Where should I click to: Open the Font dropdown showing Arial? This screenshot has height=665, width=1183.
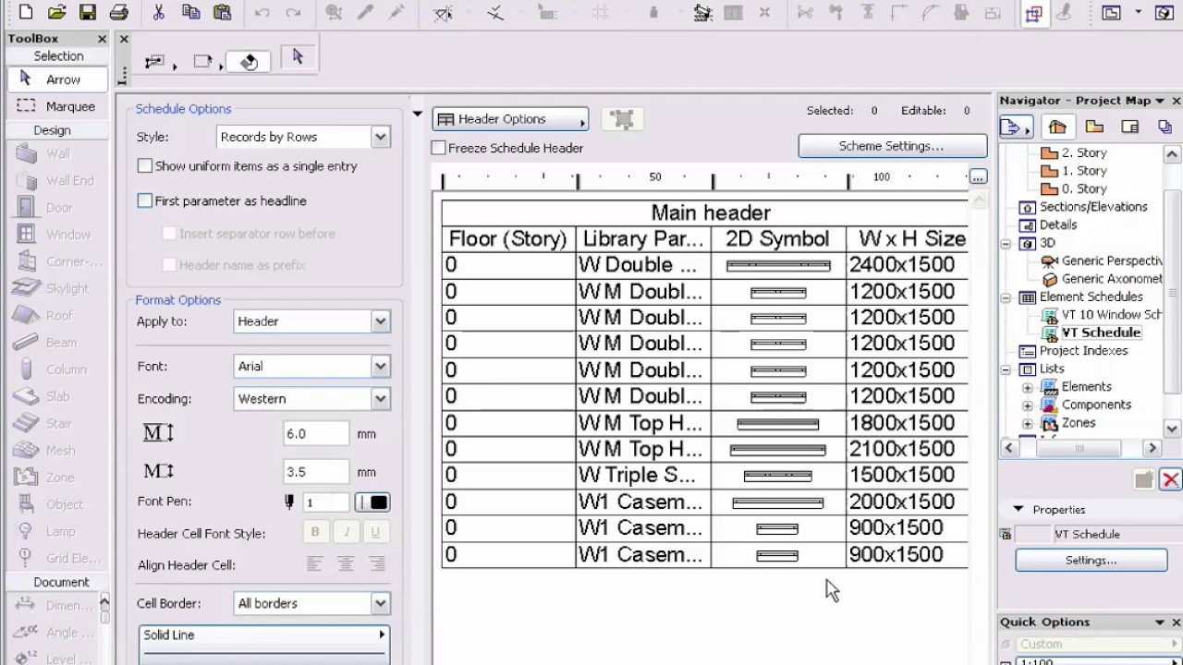312,367
